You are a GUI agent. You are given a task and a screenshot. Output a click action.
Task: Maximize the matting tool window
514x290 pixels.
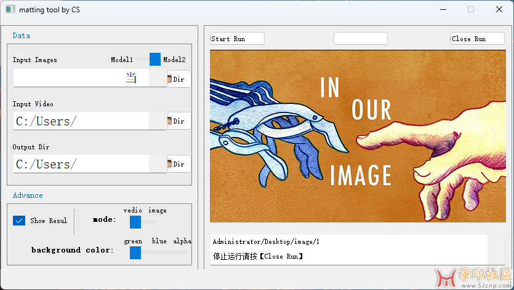coord(471,9)
